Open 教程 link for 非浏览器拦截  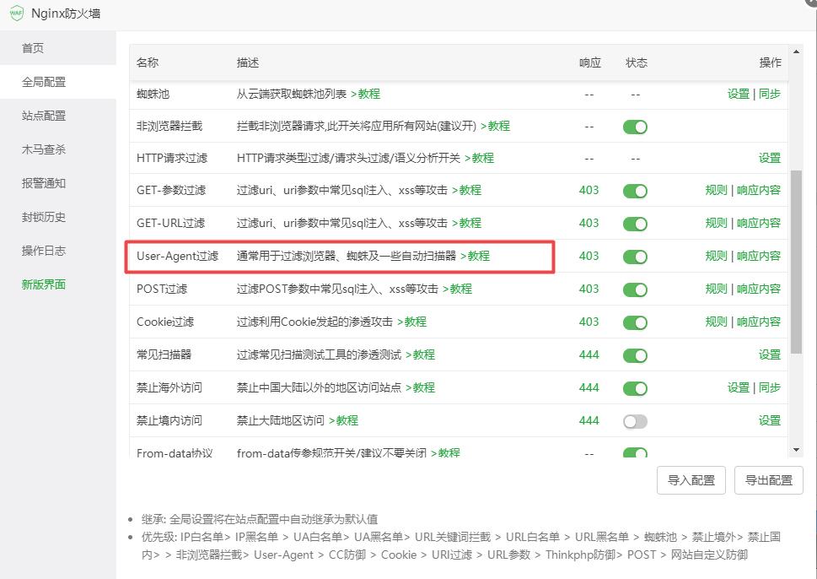coord(496,126)
